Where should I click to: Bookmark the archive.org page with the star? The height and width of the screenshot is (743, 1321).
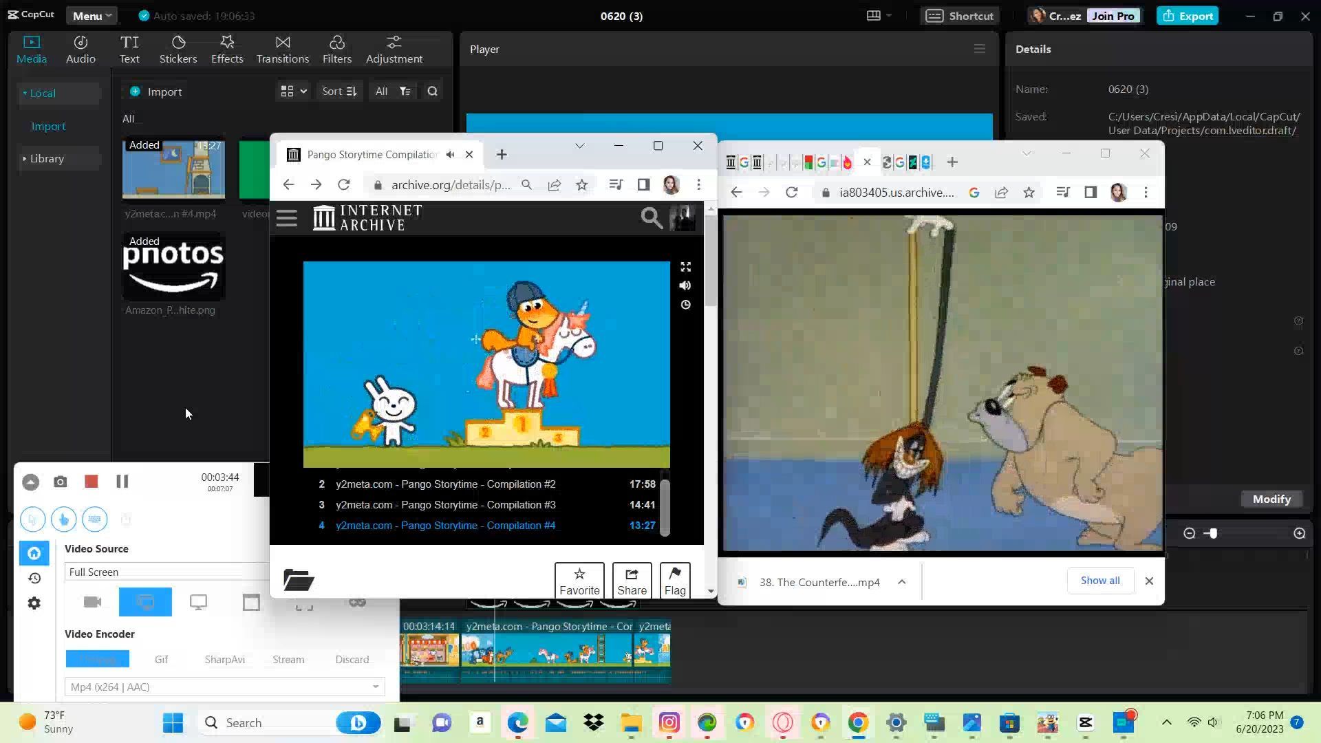pyautogui.click(x=581, y=184)
